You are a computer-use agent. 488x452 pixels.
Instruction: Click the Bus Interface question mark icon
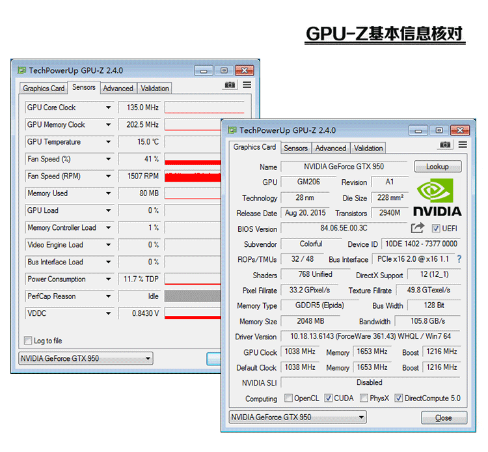459,259
